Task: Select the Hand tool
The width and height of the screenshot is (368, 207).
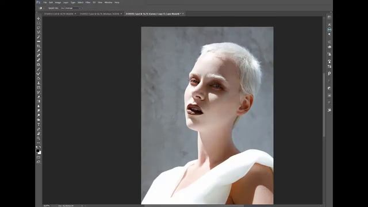Action: [x=39, y=133]
